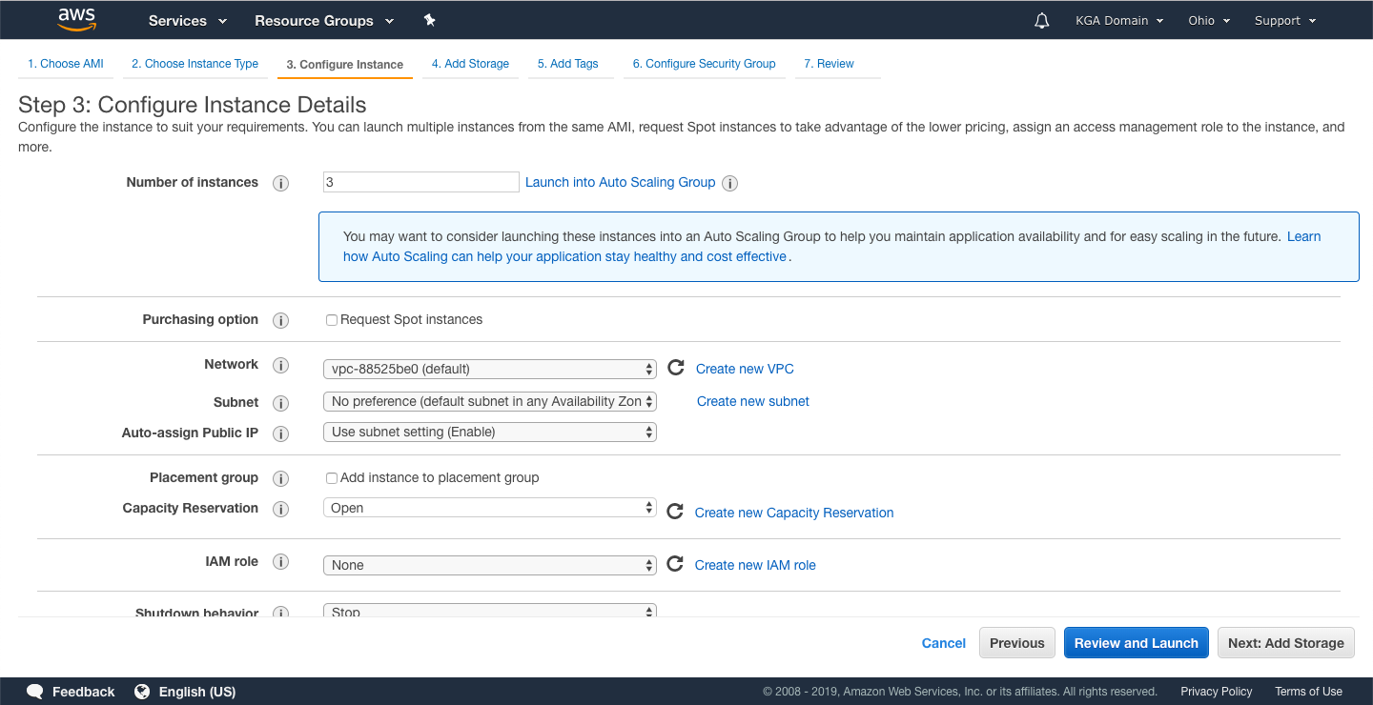Open the notifications bell icon

click(1041, 20)
